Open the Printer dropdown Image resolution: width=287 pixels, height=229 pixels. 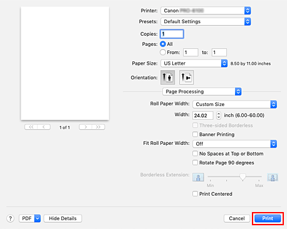(x=206, y=11)
